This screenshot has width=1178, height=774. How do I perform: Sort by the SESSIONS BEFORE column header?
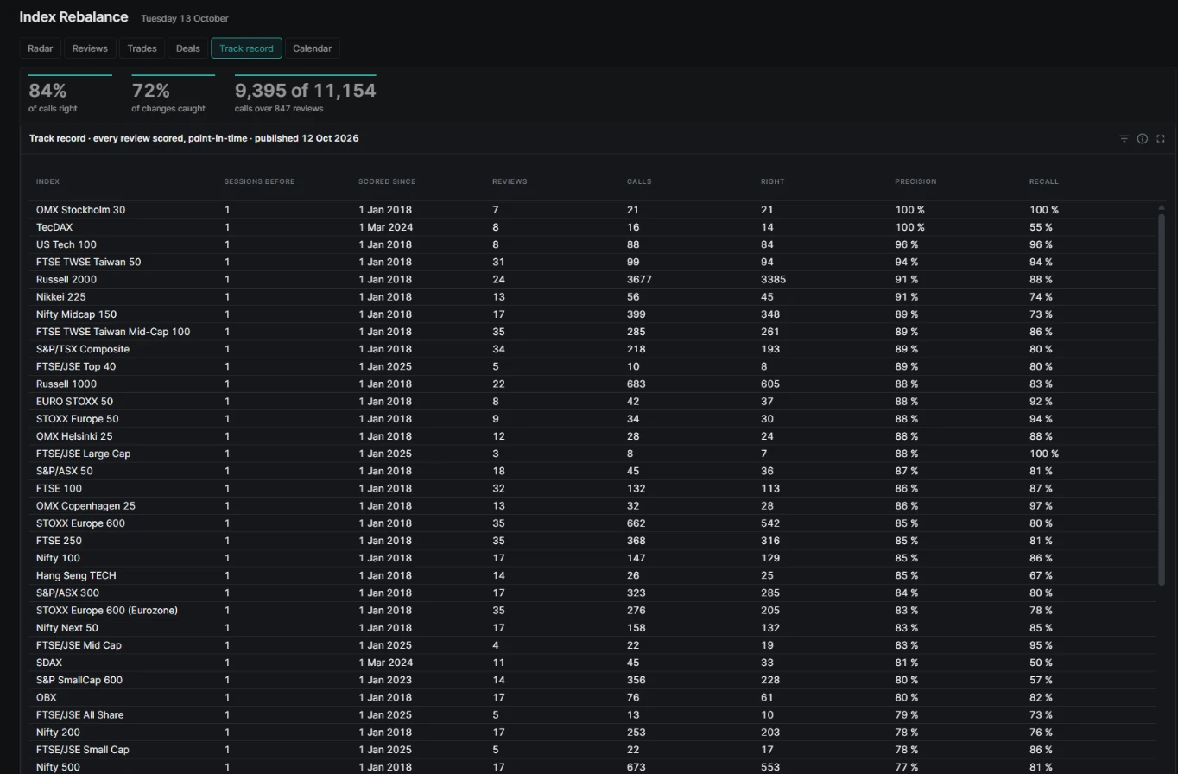pyautogui.click(x=259, y=181)
